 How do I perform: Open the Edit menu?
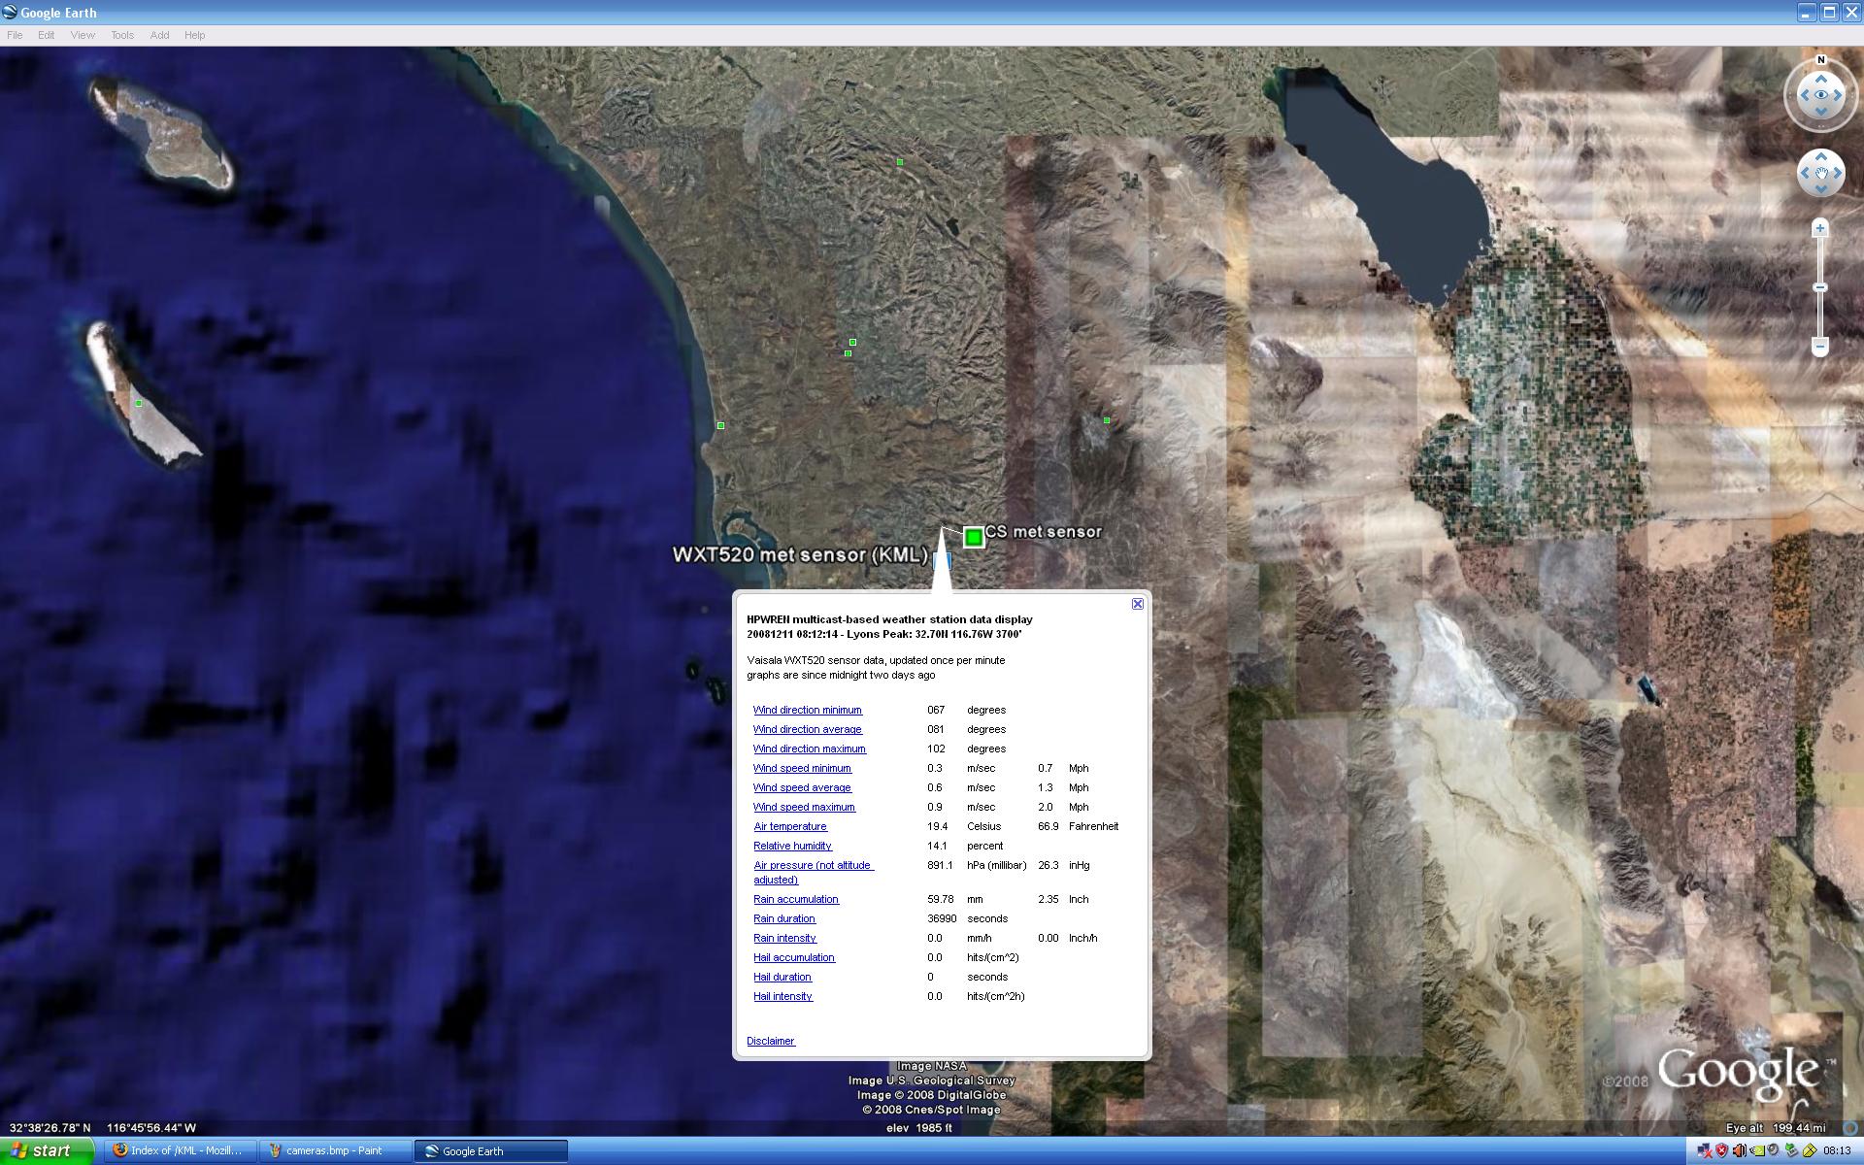pyautogui.click(x=46, y=35)
